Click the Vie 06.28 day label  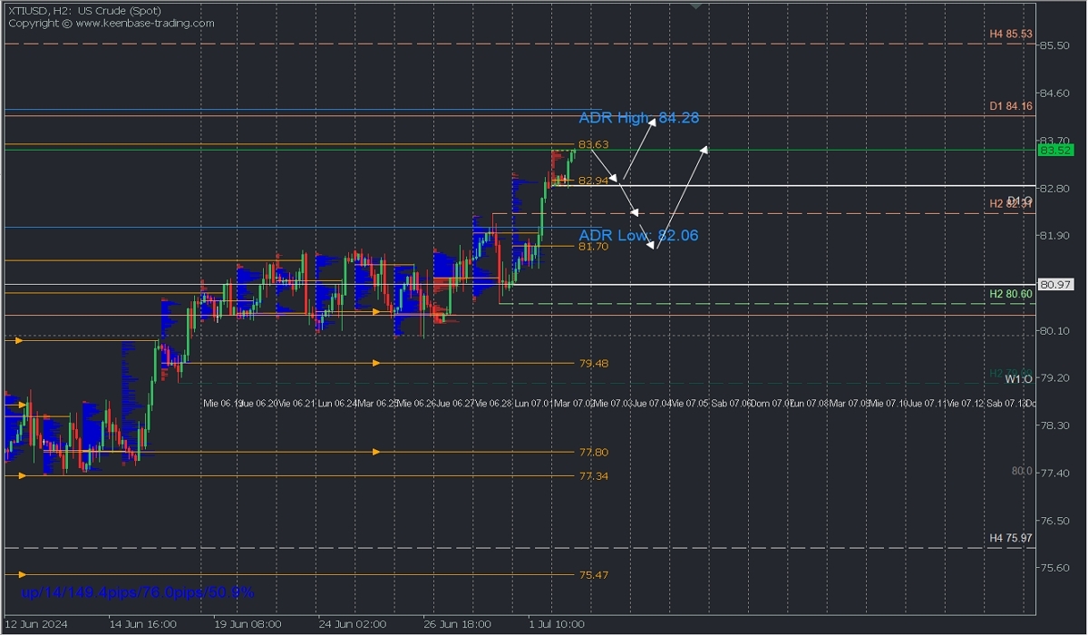pos(495,403)
